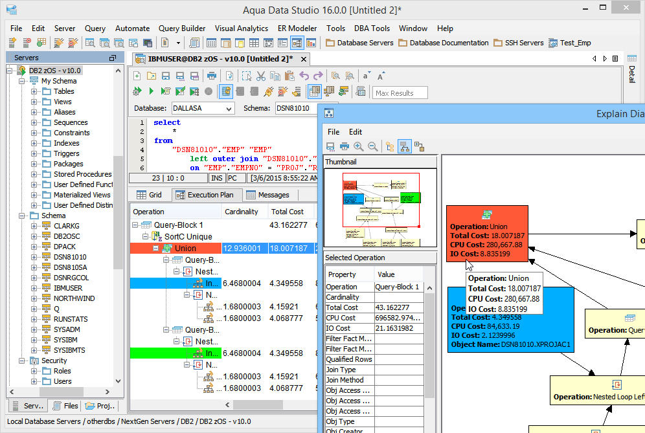This screenshot has height=433, width=645.
Task: Toggle the grid results view button
Action: pyautogui.click(x=314, y=91)
